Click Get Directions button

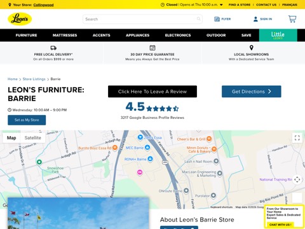click(x=252, y=92)
